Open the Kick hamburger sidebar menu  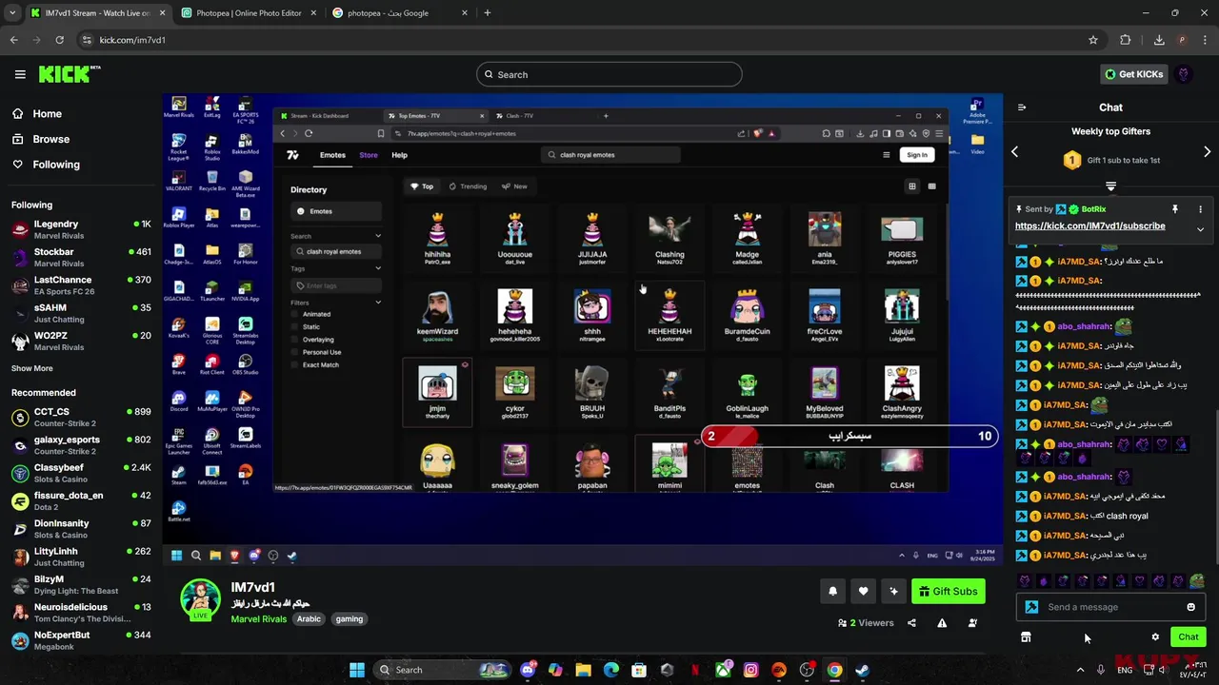tap(20, 74)
